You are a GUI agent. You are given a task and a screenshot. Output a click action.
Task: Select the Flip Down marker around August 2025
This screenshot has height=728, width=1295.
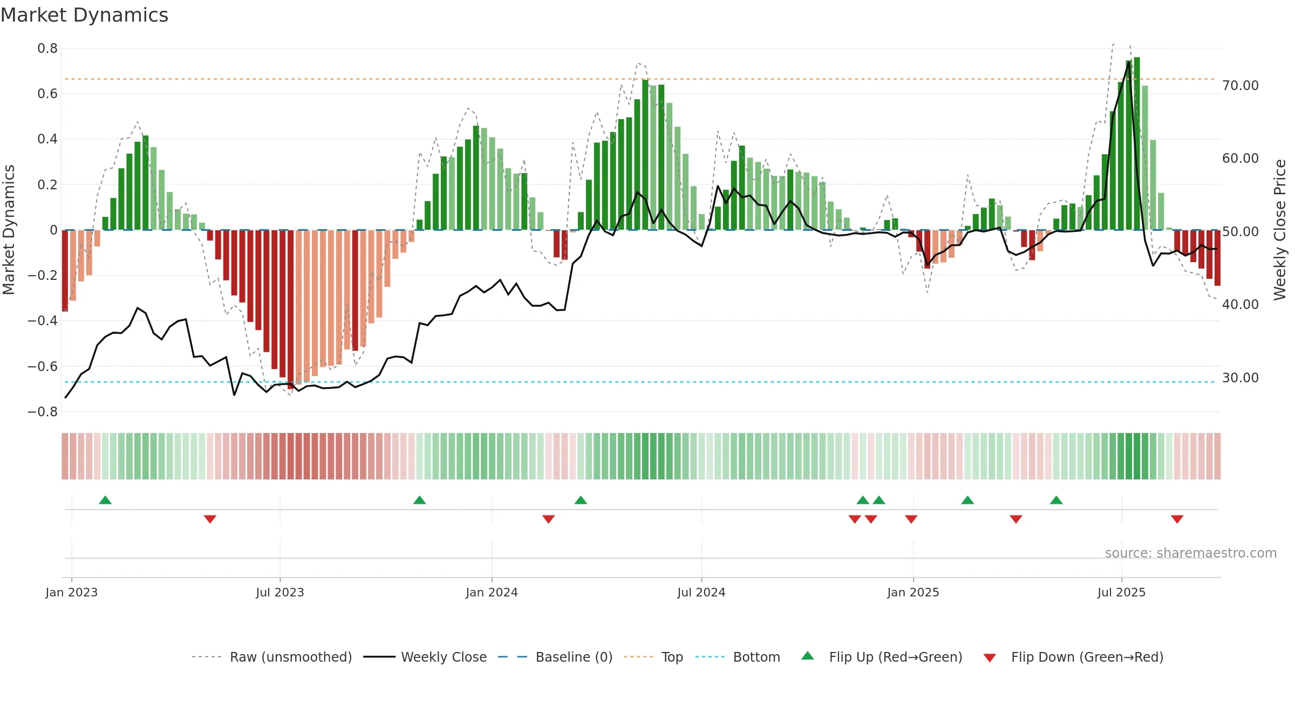pyautogui.click(x=1177, y=519)
